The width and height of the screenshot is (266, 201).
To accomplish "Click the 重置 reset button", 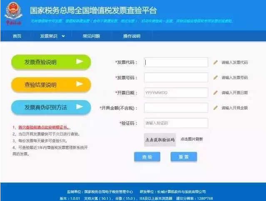I will coord(184,157).
